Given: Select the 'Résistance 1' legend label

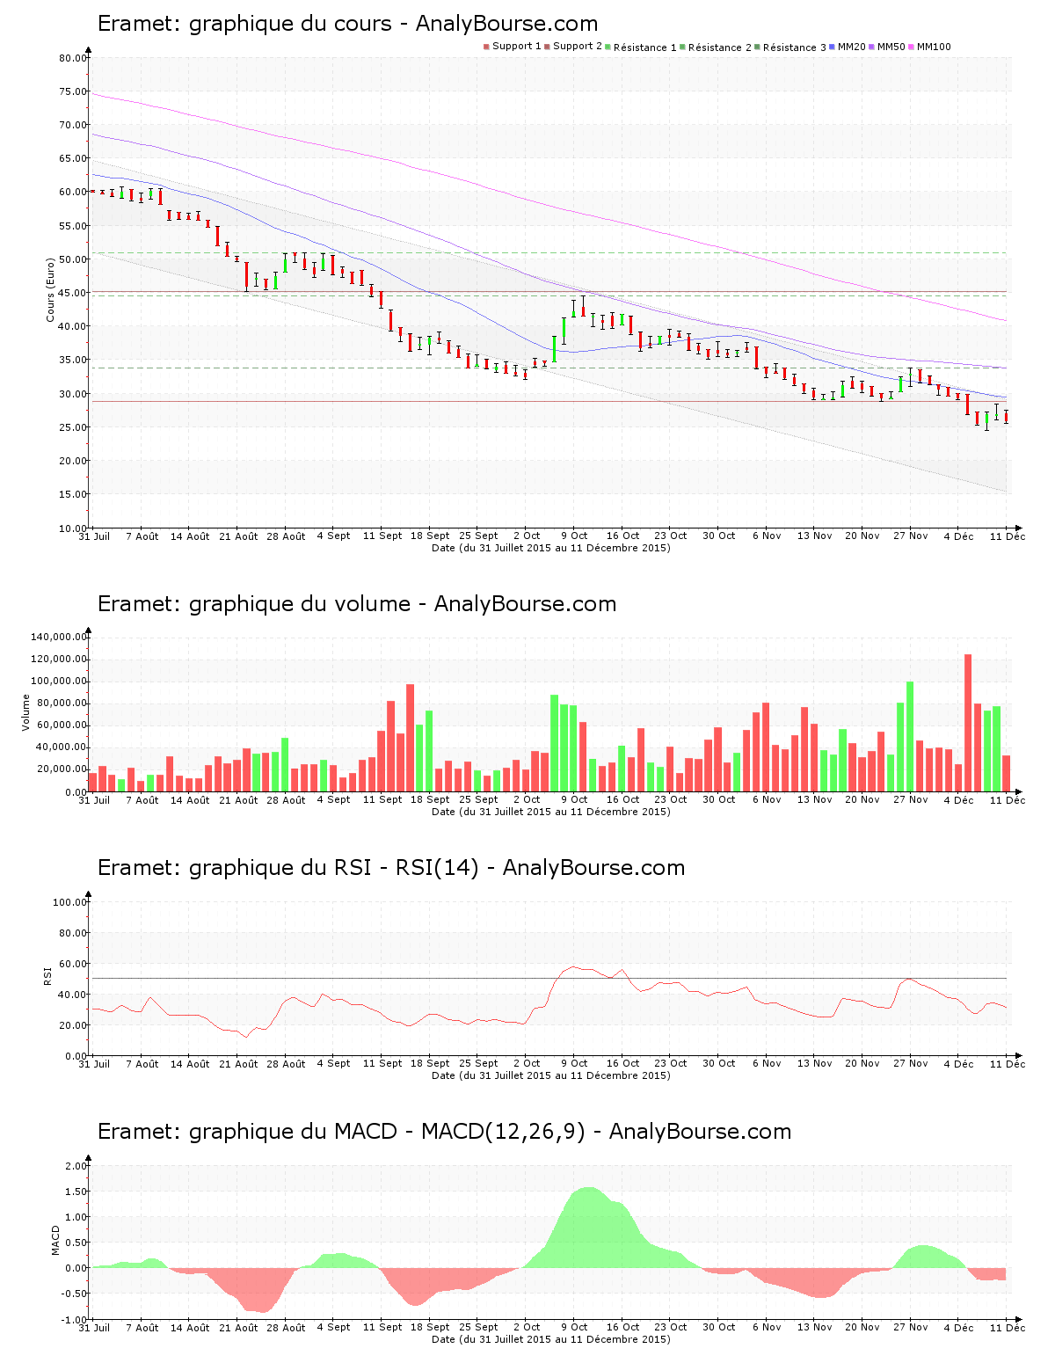Looking at the screenshot, I should 644,47.
